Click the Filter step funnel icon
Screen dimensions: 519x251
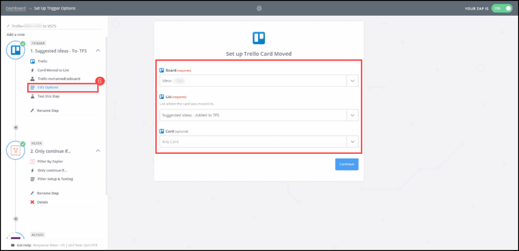(x=15, y=151)
